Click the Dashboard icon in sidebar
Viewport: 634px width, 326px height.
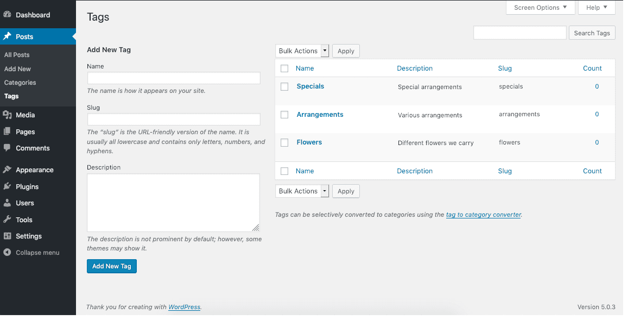point(8,15)
